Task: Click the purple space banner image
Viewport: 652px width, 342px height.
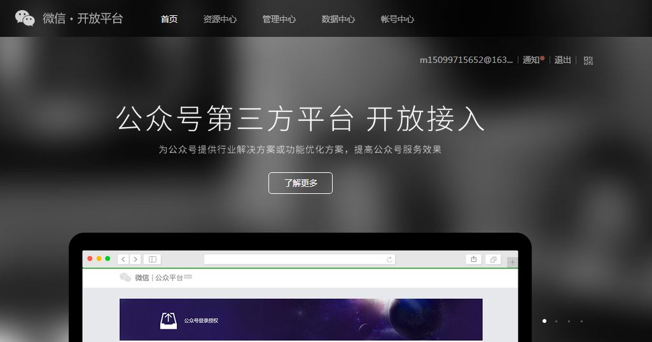Action: pyautogui.click(x=301, y=319)
